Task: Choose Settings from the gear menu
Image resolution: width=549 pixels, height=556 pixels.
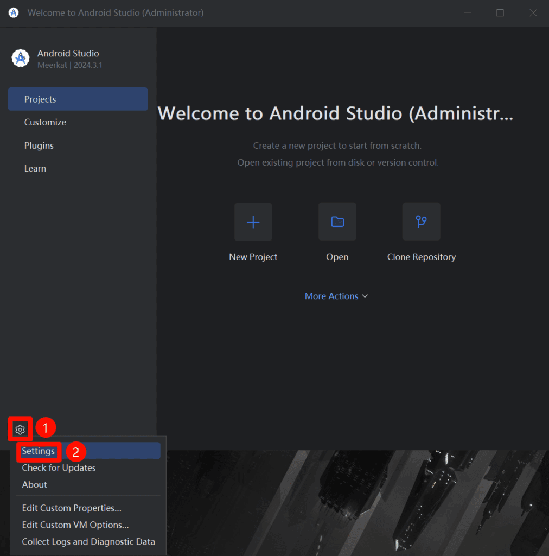Action: pos(39,451)
